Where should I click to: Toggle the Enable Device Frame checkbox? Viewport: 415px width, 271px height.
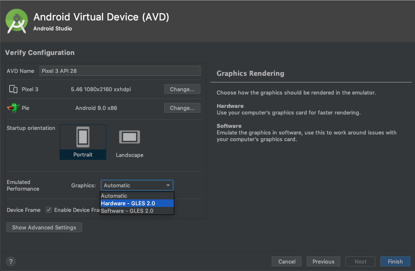pyautogui.click(x=49, y=210)
